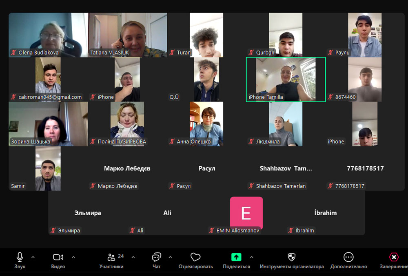The height and width of the screenshot is (276, 408).
Task: Click muted mic icon beside Людмила
Action: 251,141
